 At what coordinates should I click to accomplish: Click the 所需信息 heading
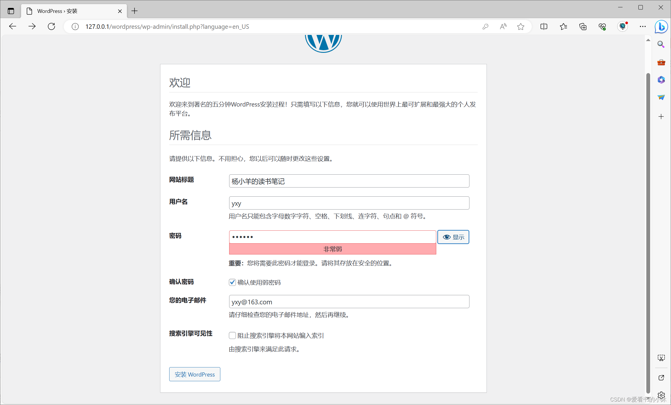click(x=190, y=135)
